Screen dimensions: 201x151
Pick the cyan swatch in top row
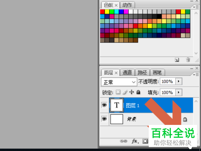tap(117, 12)
